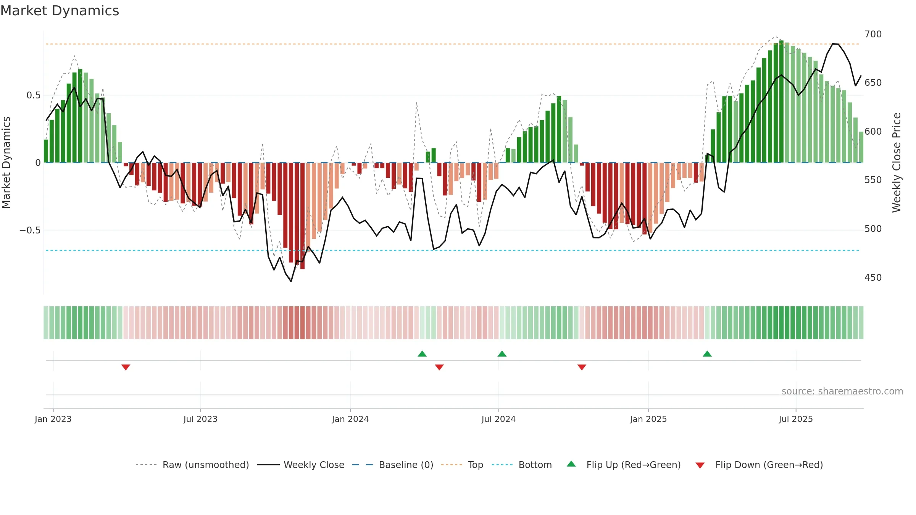The height and width of the screenshot is (515, 916).
Task: Click the flip-down triangle near October 2024
Action: (582, 367)
